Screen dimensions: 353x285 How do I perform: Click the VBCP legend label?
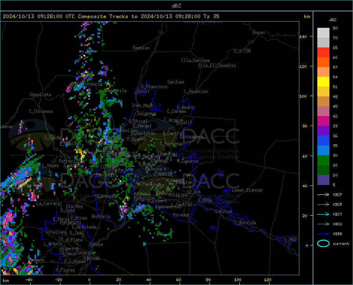pyautogui.click(x=337, y=194)
